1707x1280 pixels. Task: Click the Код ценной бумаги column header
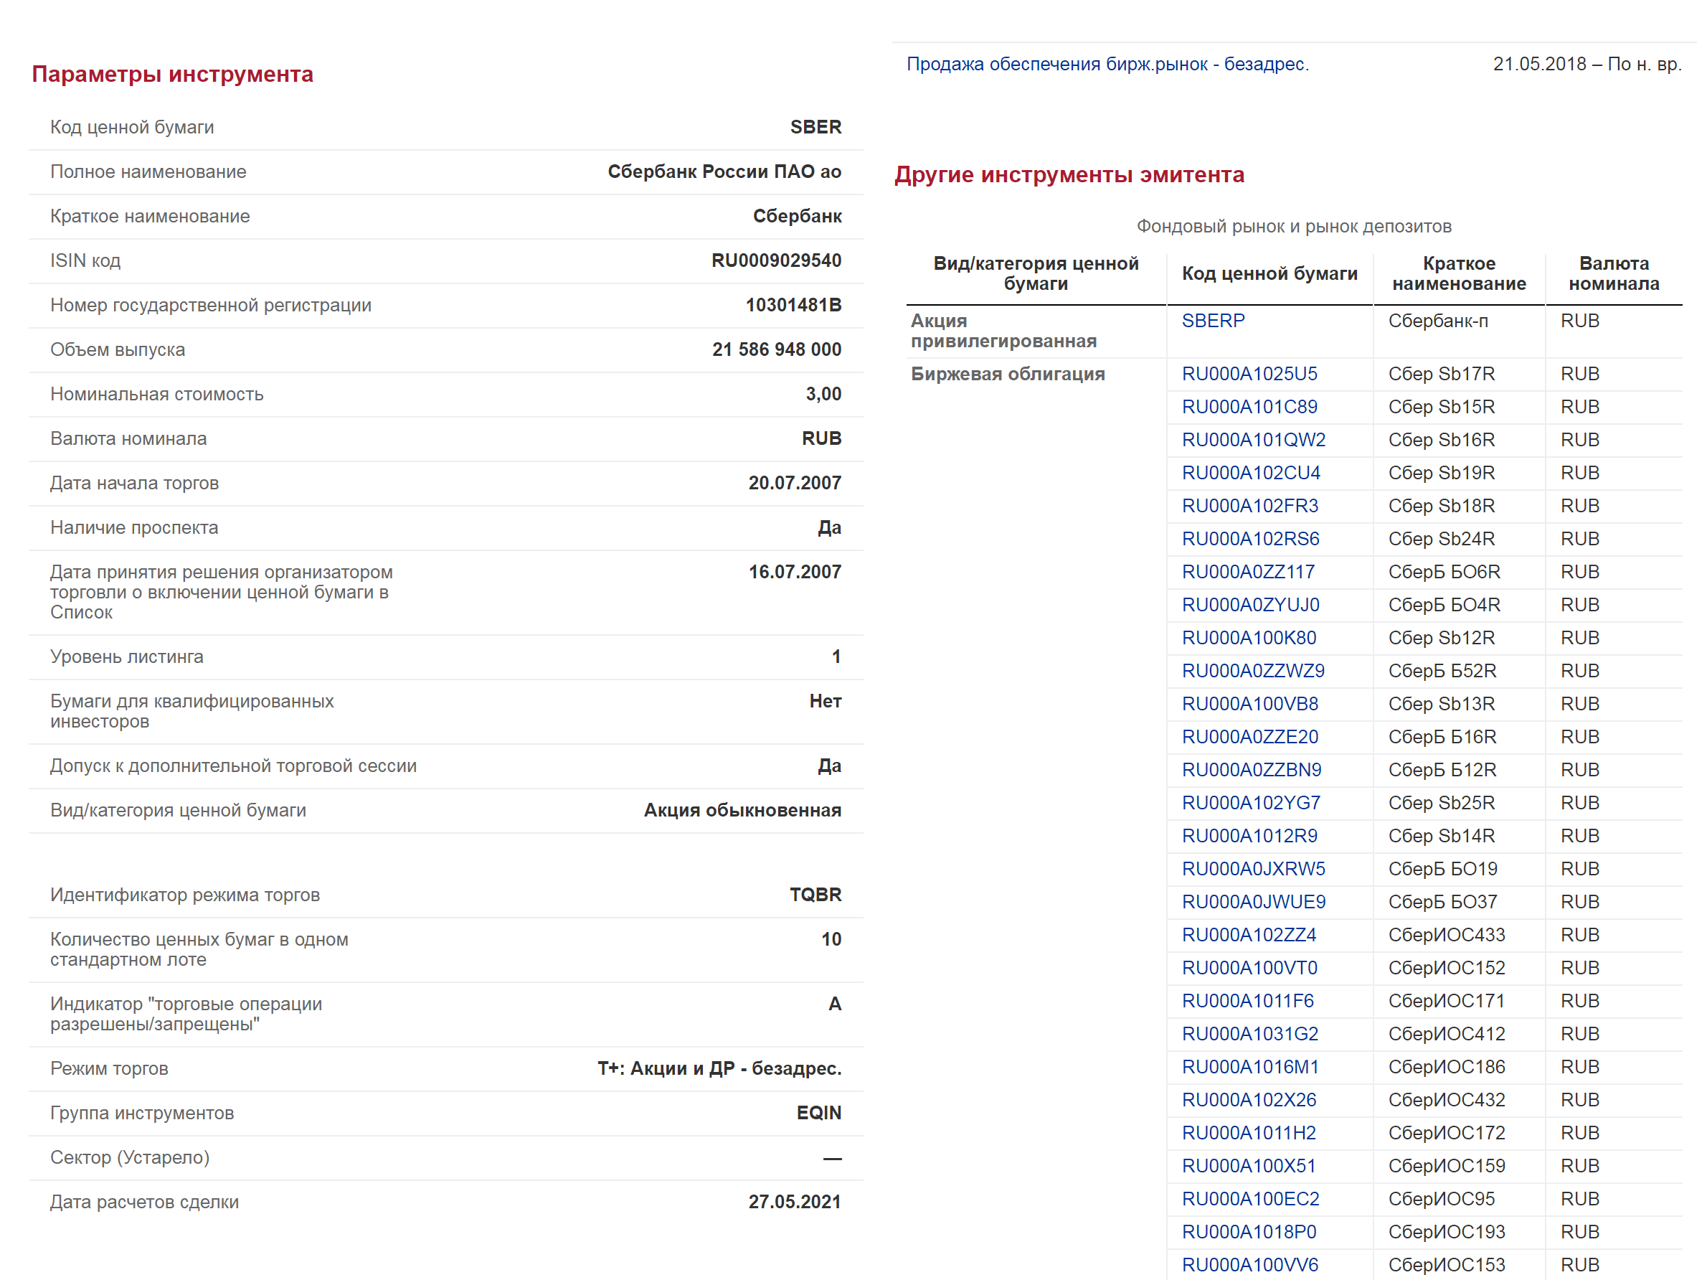pos(1269,274)
